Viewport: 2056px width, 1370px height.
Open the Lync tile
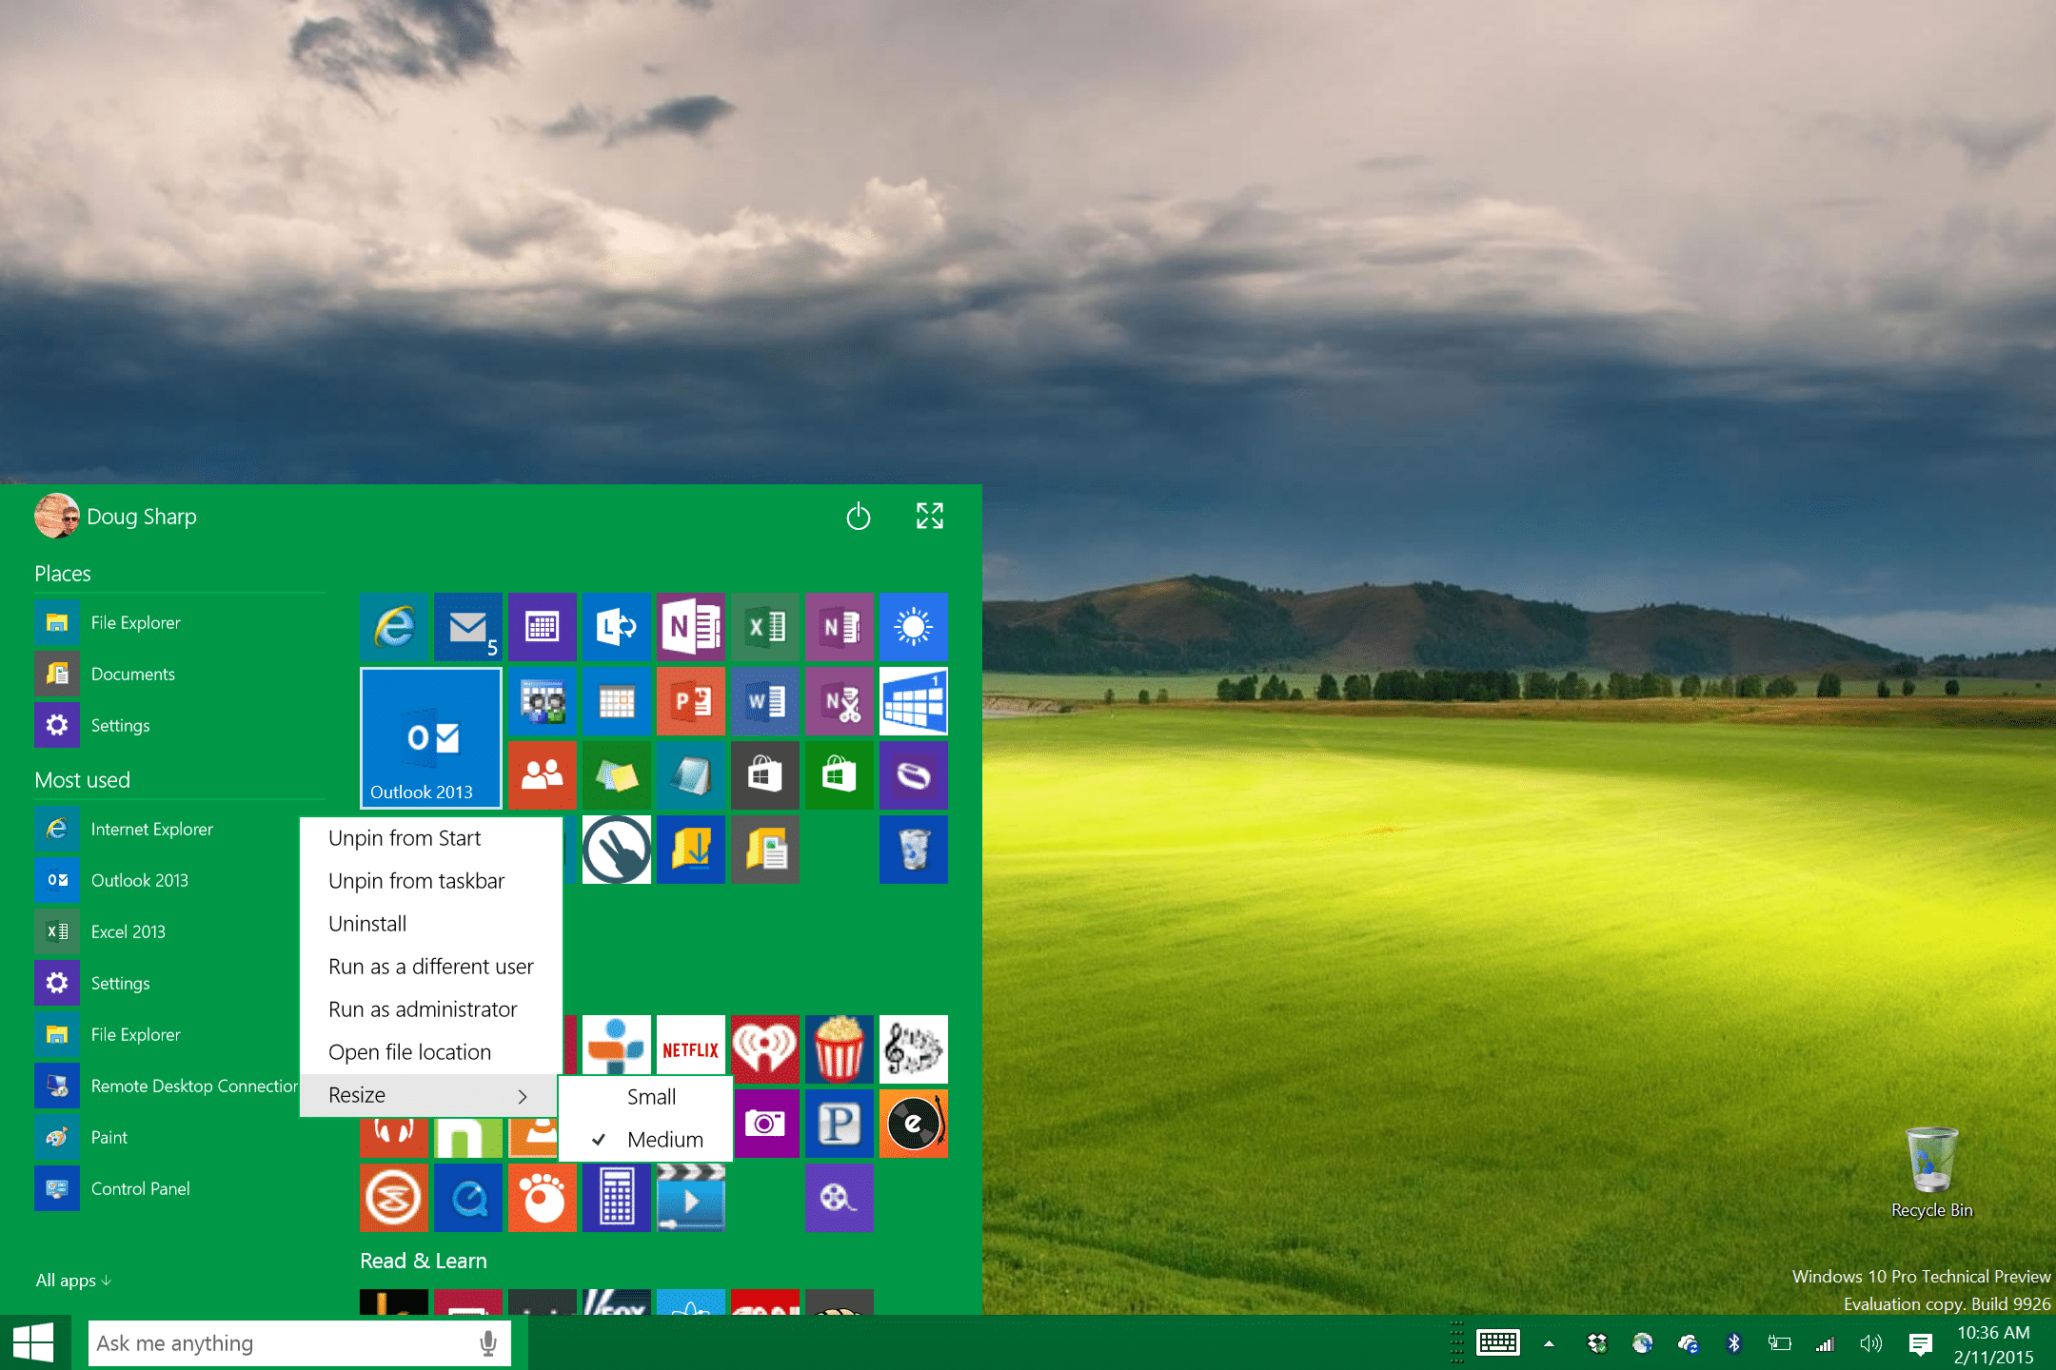coord(617,627)
